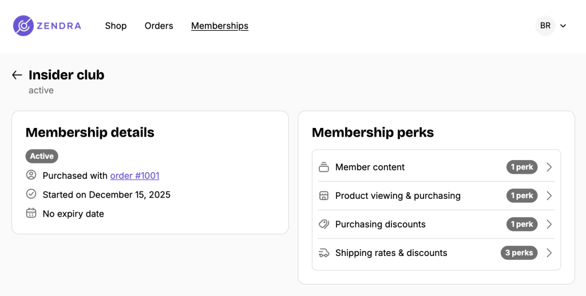Click the calendar icon beside No expiry date
Image resolution: width=586 pixels, height=296 pixels.
point(31,213)
